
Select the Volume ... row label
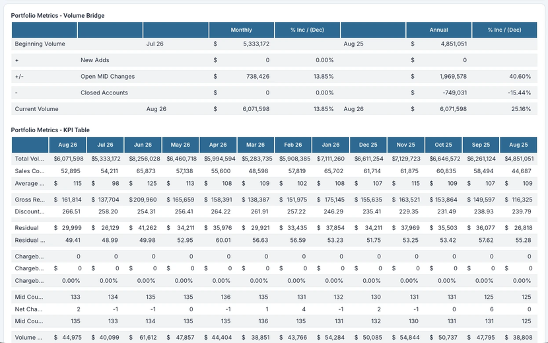click(28, 338)
